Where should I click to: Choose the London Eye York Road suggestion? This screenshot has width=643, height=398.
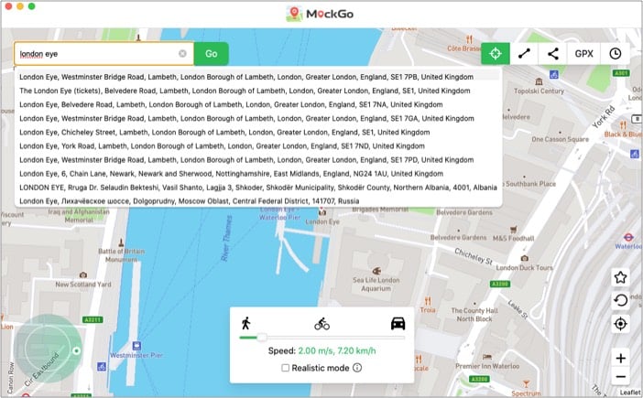258,146
